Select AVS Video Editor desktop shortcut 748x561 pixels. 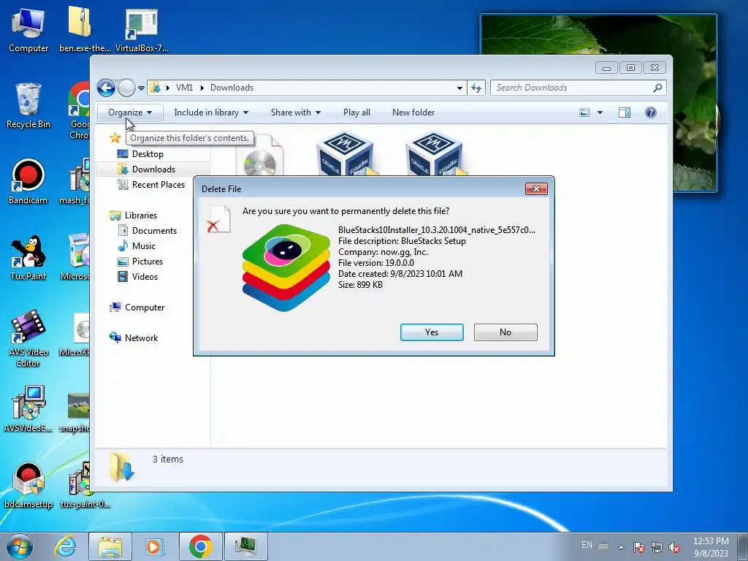pyautogui.click(x=28, y=339)
